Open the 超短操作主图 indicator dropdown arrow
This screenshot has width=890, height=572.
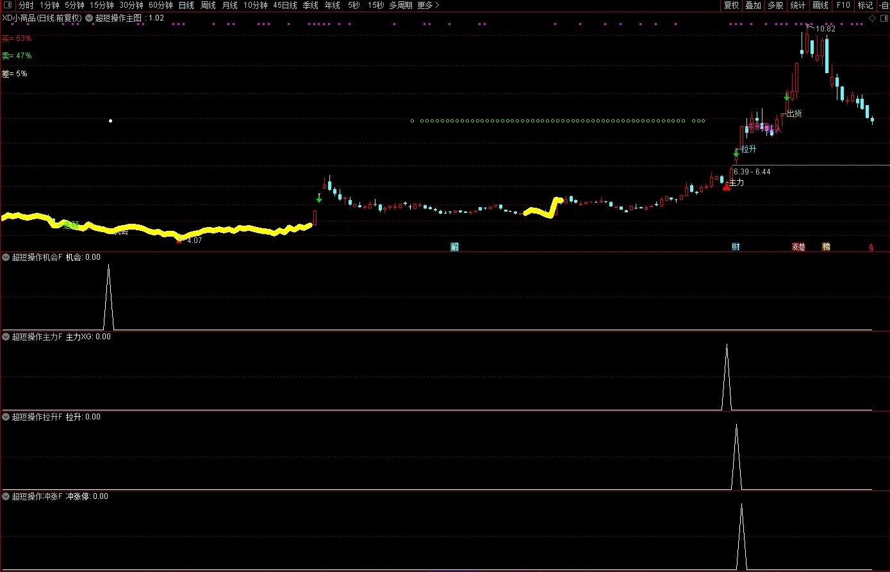click(88, 19)
